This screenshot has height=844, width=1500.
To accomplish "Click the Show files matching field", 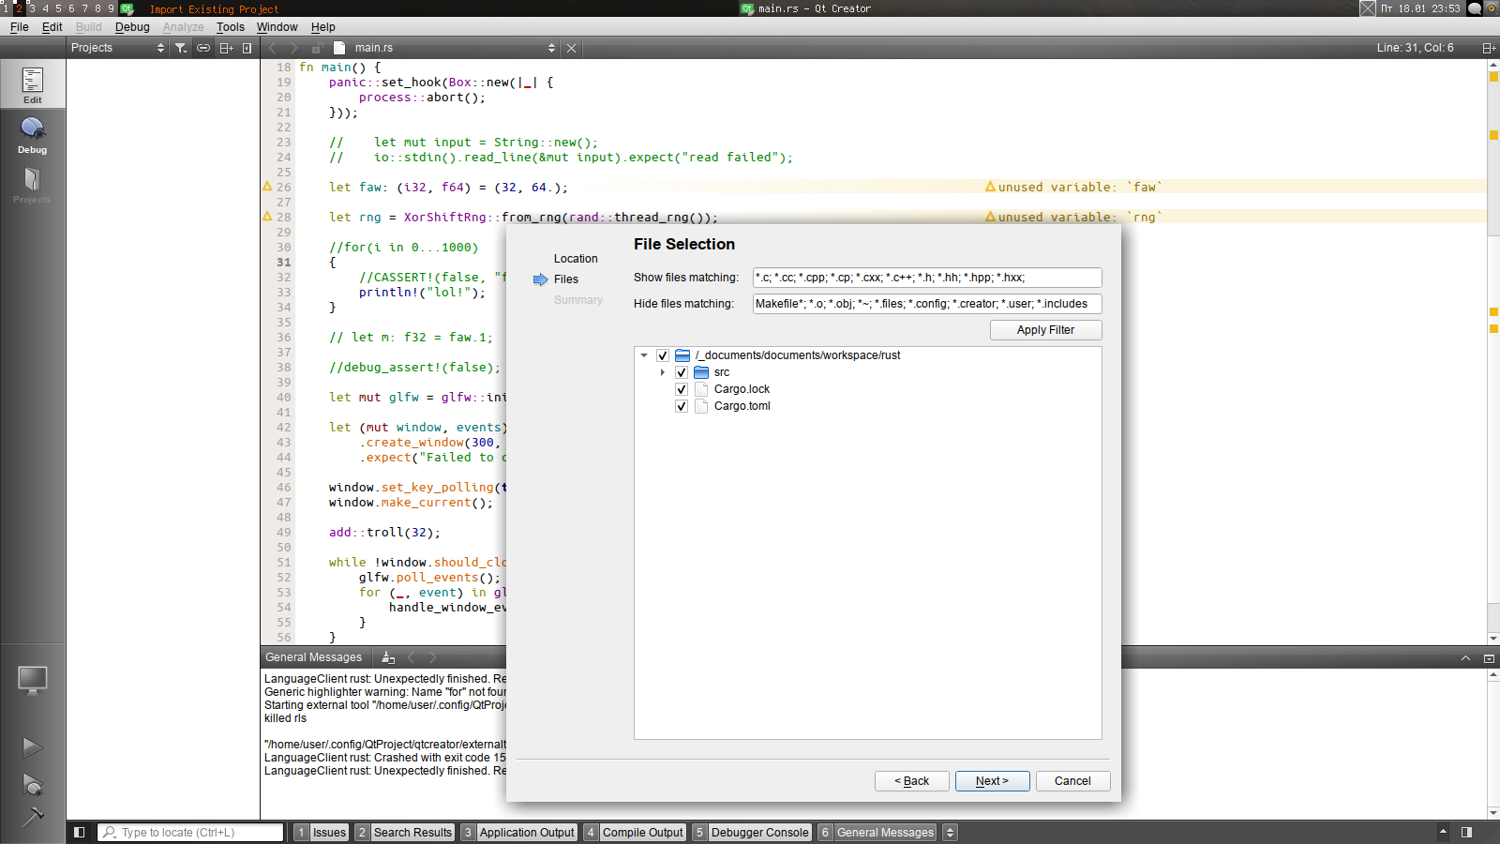I will pos(926,278).
